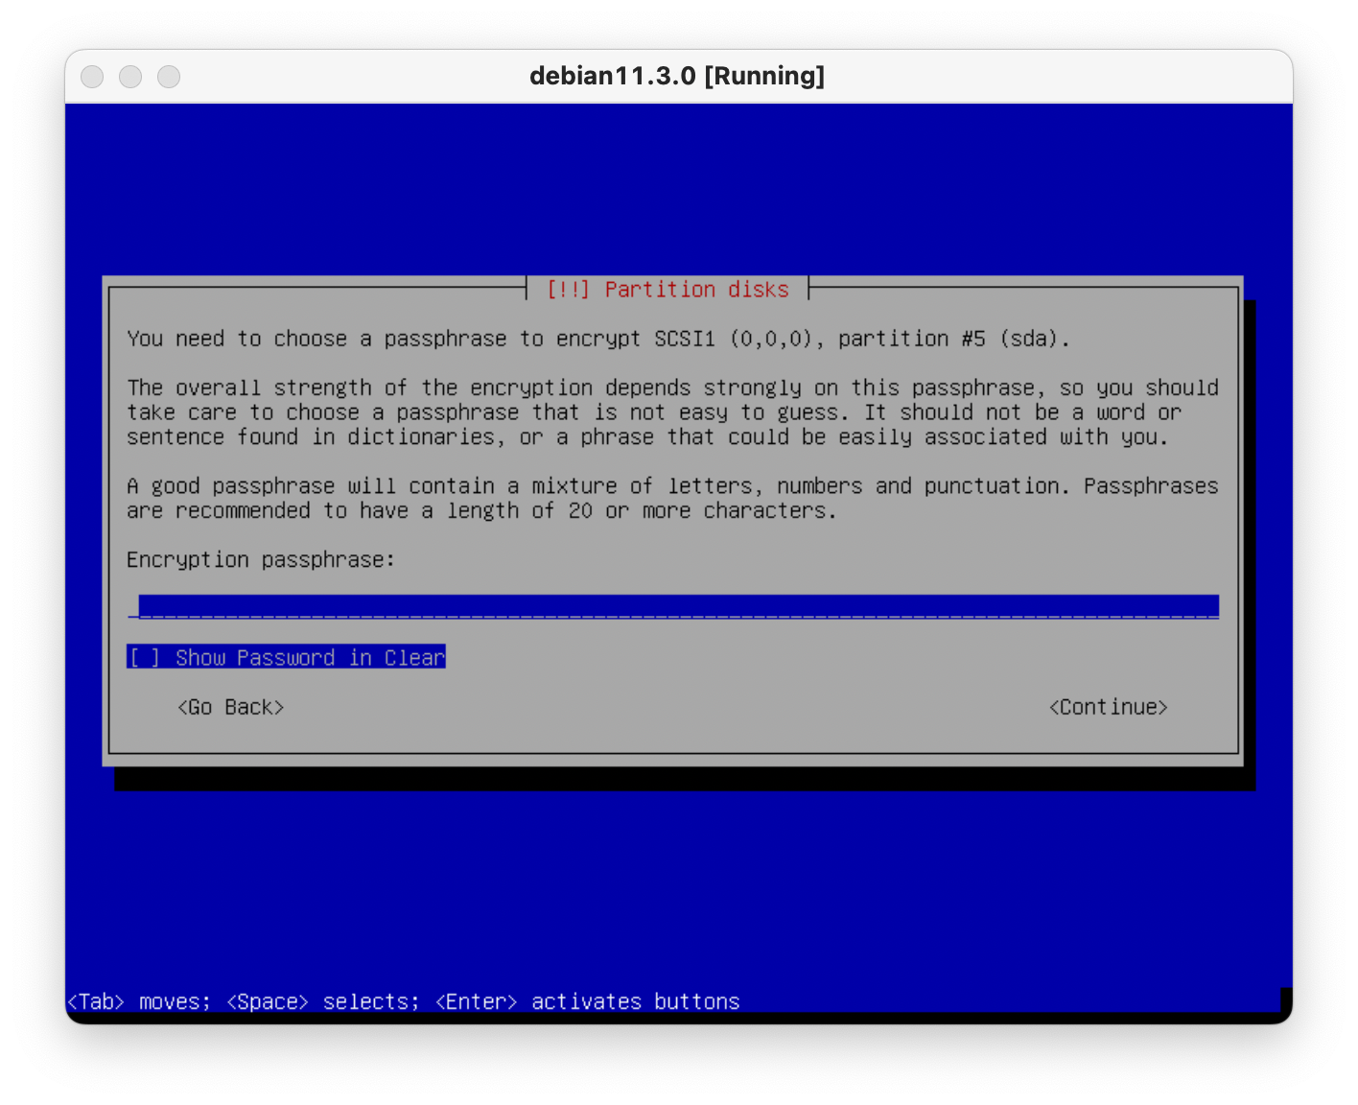Click the paragraph starting with A good passphrase
This screenshot has width=1358, height=1105.
[671, 499]
